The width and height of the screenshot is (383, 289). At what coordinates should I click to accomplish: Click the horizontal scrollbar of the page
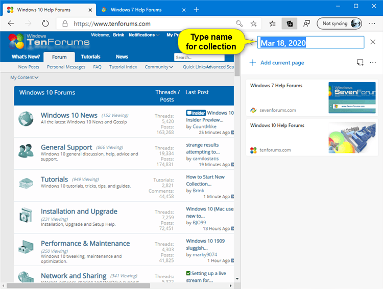(x=78, y=285)
